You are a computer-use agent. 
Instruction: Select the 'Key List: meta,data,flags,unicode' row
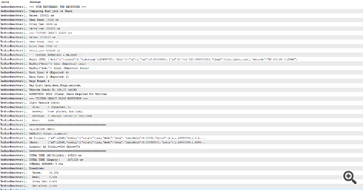(x=181, y=85)
